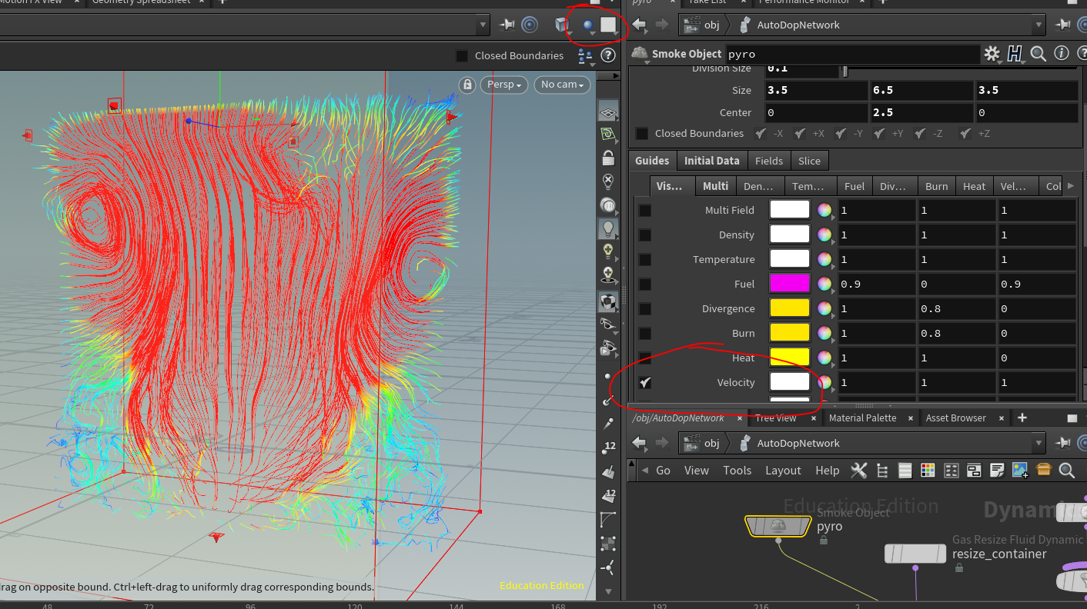This screenshot has height=609, width=1087.
Task: Click the search magnifier in parameter pane
Action: (x=1038, y=54)
